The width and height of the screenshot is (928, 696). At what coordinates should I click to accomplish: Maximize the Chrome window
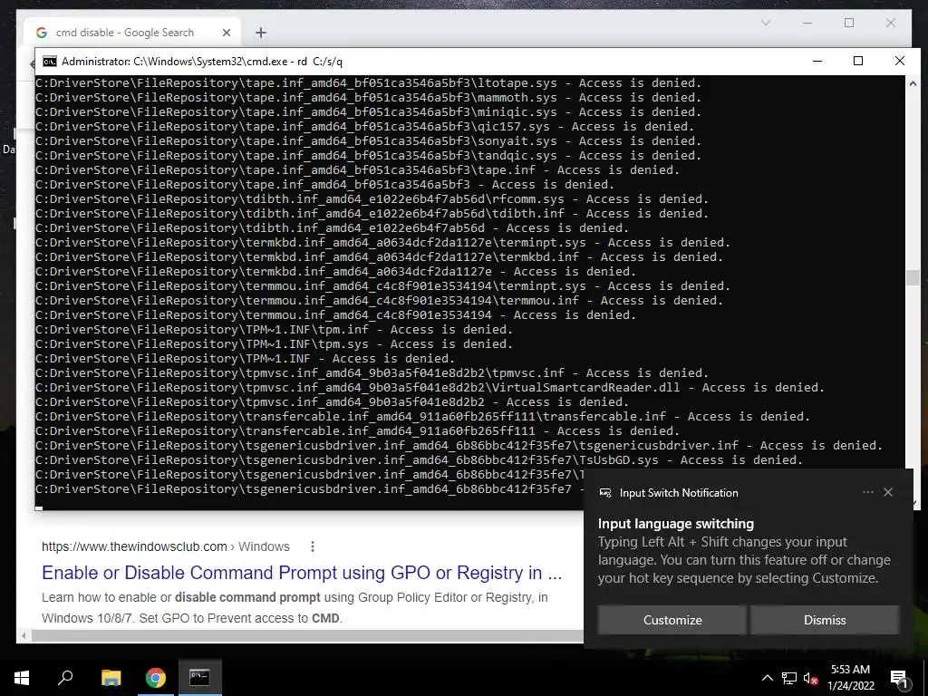click(849, 23)
